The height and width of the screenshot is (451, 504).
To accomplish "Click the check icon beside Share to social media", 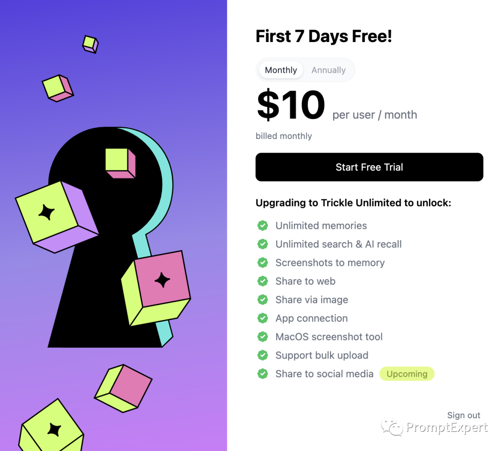I will 263,373.
